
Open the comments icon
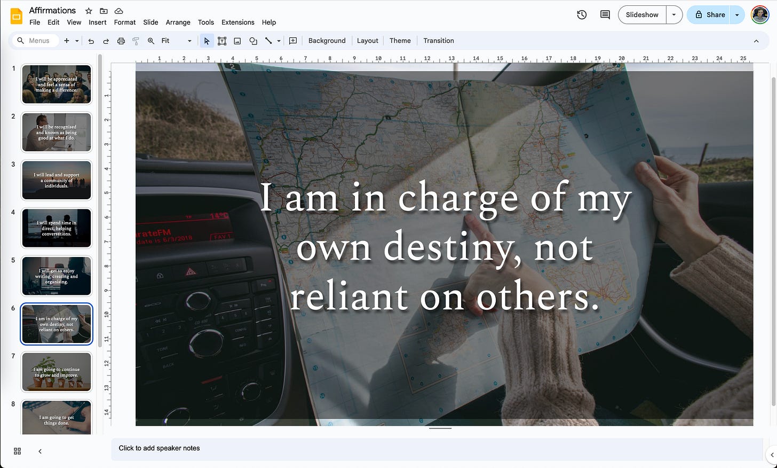coord(605,15)
